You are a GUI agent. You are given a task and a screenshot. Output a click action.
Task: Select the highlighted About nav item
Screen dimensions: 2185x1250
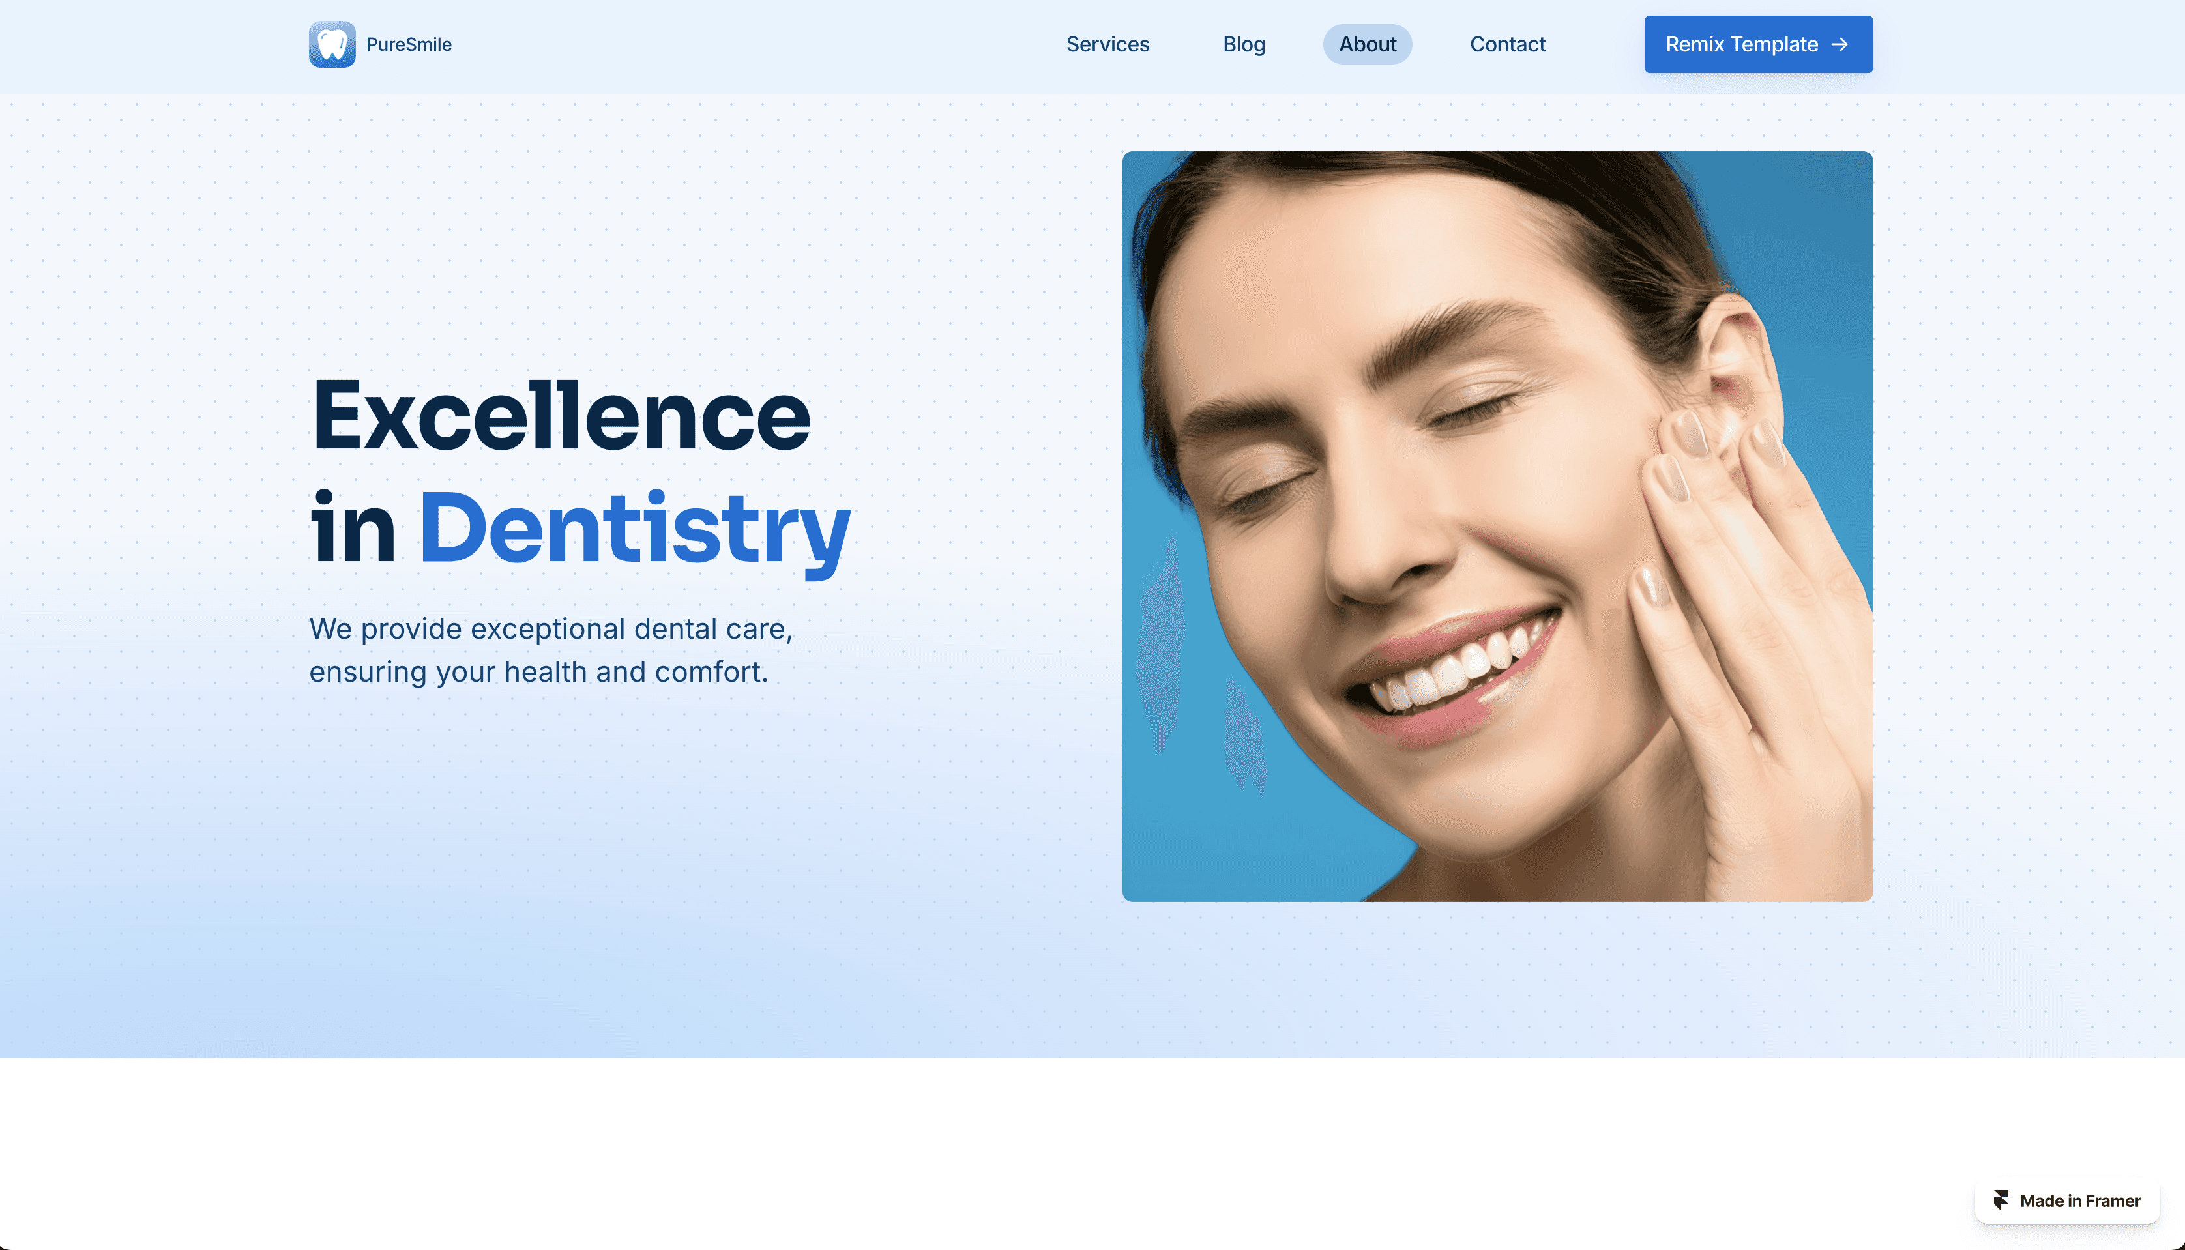click(1368, 44)
